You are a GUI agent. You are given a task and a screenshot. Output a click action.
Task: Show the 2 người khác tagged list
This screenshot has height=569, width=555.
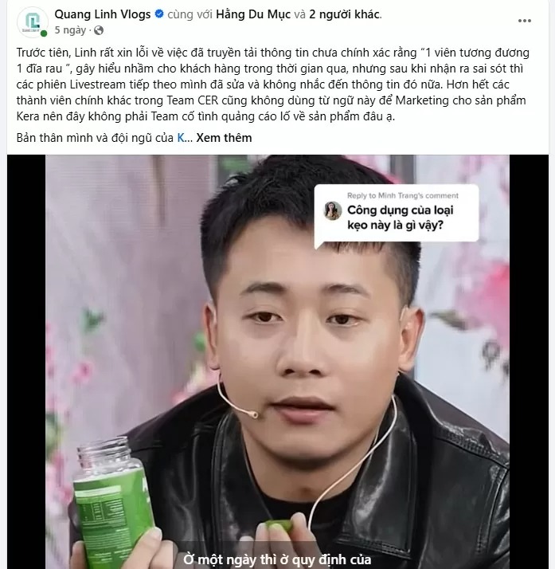pyautogui.click(x=344, y=14)
